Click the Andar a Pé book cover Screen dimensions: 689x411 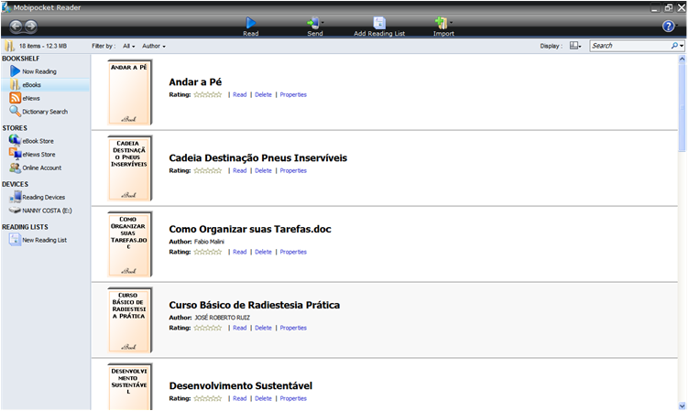129,92
